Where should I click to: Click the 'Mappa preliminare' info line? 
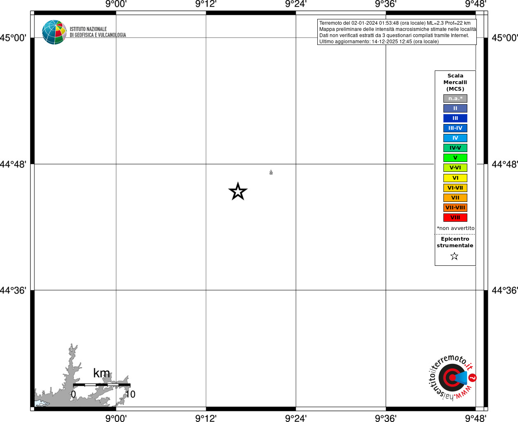point(398,29)
